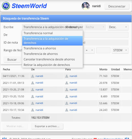Screen dimensions: 132x139
Task: Click the 20.978 amount cell
Action: (x=103, y=83)
